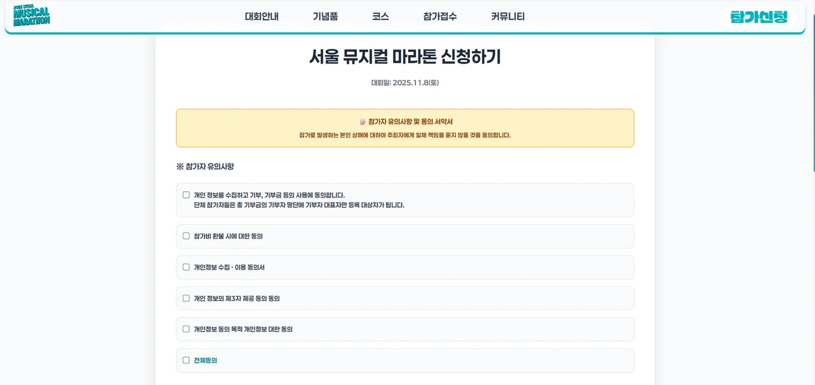The height and width of the screenshot is (385, 815).
Task: Check the 개인정보 동의 목적 consent box
Action: click(186, 329)
